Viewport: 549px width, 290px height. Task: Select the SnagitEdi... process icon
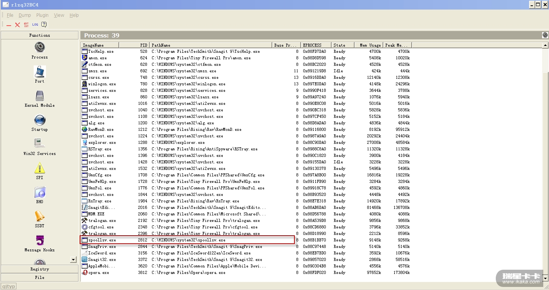85,207
